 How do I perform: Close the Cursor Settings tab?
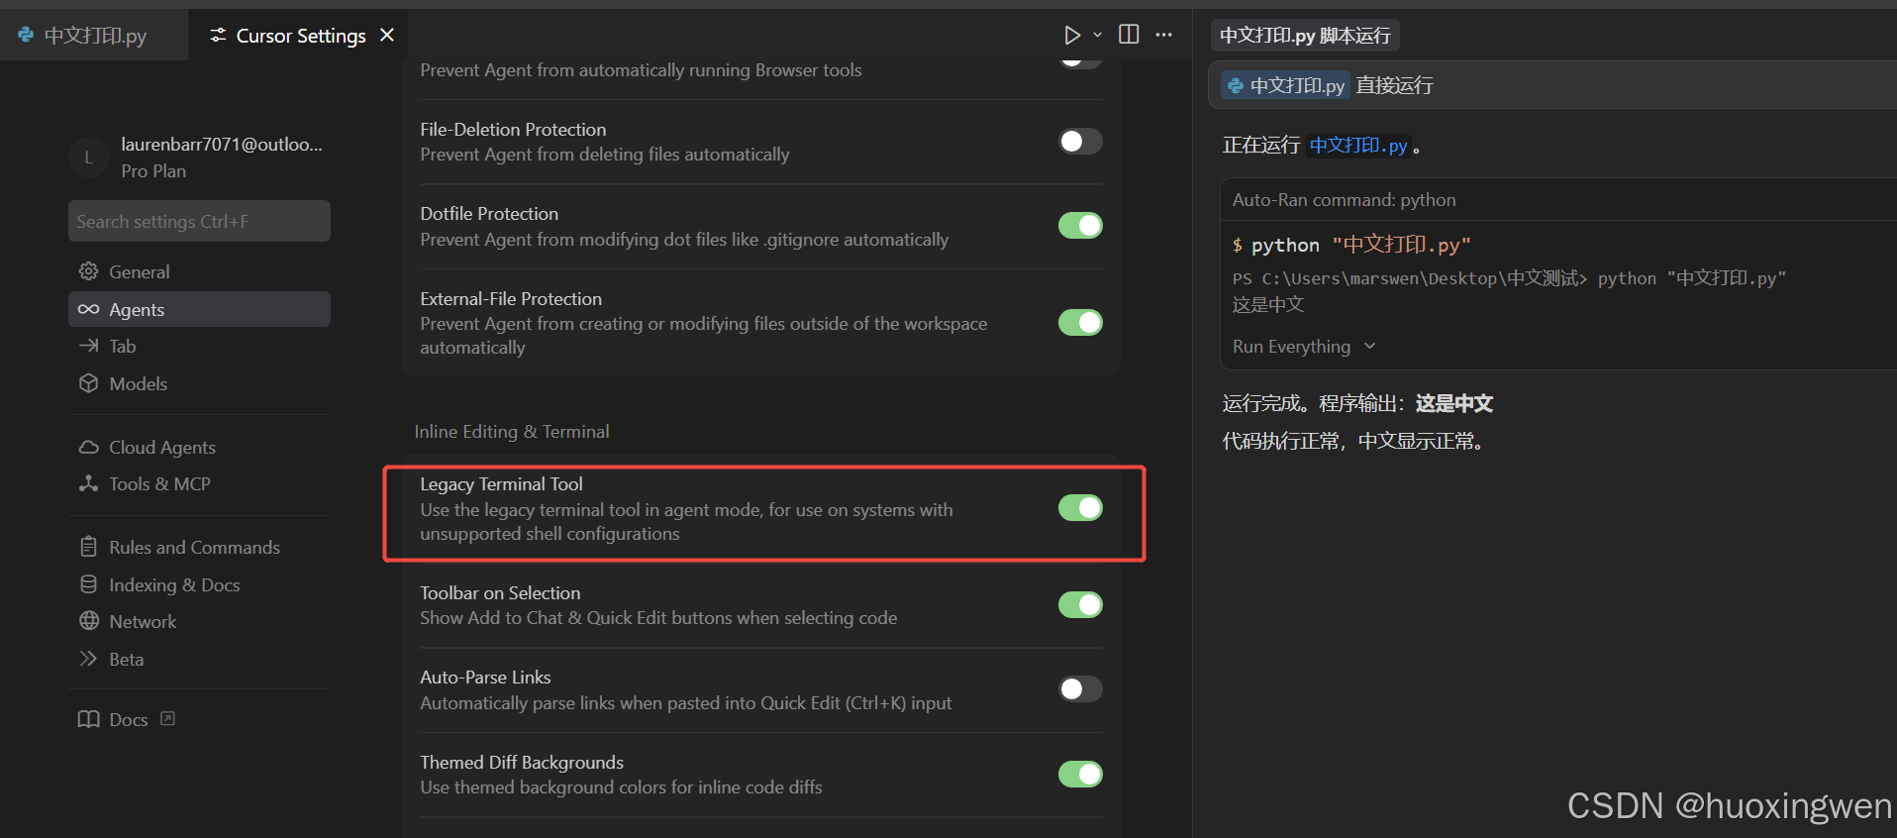(x=387, y=35)
